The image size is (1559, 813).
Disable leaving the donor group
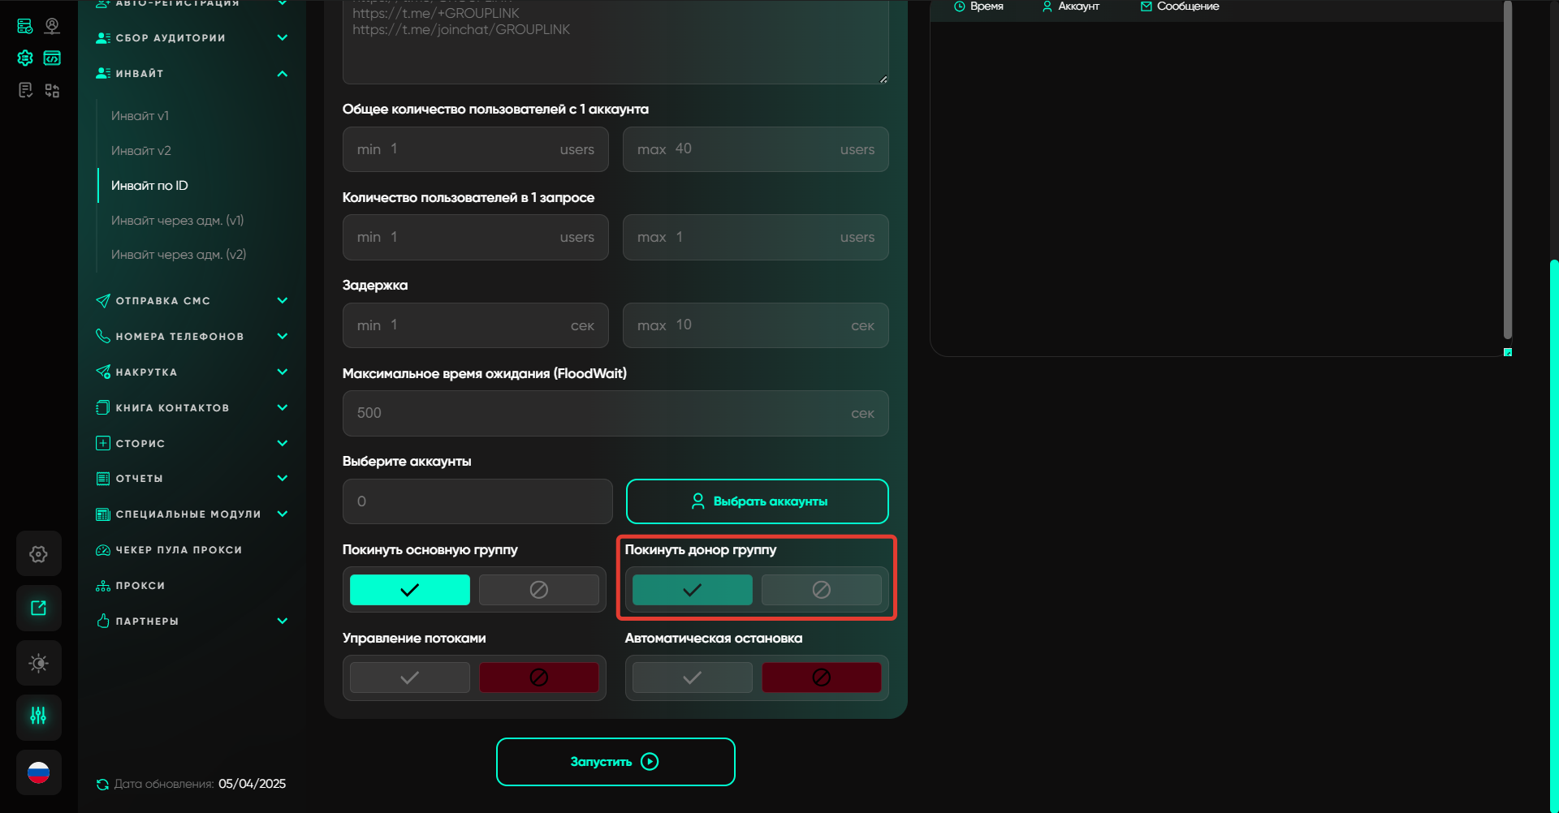click(821, 590)
